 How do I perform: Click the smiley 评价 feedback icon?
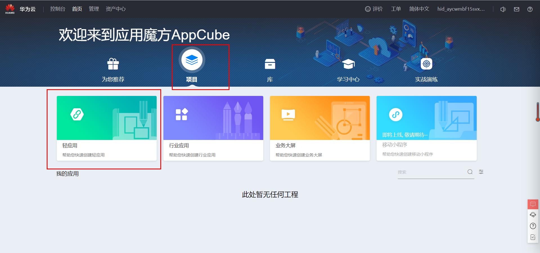tap(368, 9)
